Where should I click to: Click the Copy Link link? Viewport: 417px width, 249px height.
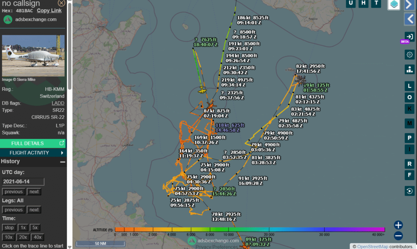[x=49, y=11]
